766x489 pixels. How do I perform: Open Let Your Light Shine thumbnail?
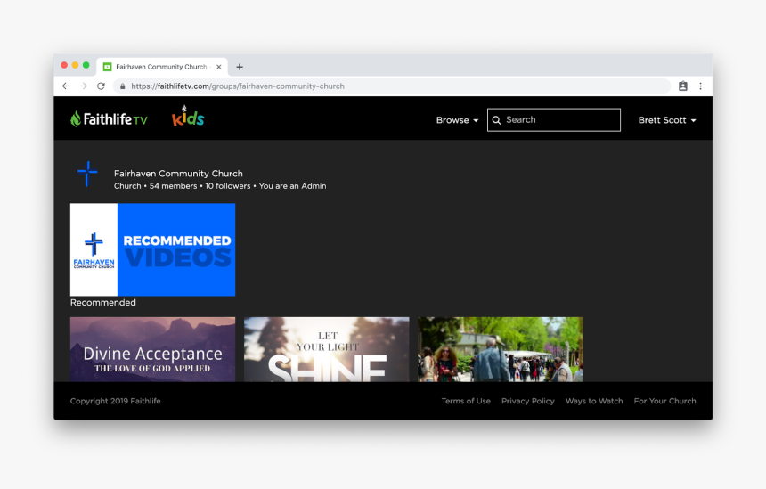(x=326, y=349)
